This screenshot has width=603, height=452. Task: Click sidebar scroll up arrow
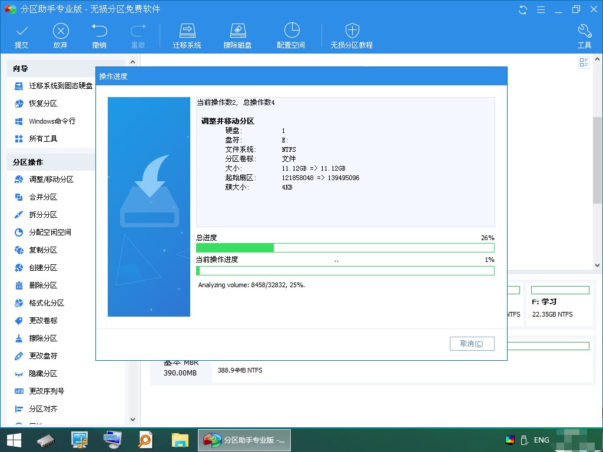pyautogui.click(x=132, y=62)
